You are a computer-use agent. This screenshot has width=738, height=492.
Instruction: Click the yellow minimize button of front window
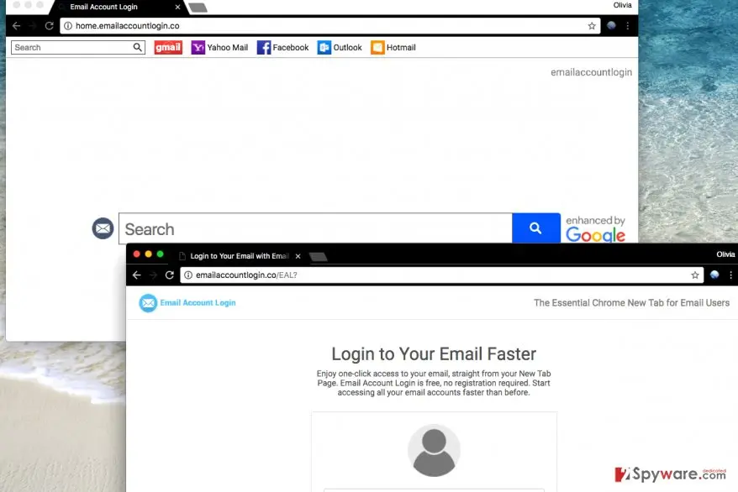pos(148,254)
